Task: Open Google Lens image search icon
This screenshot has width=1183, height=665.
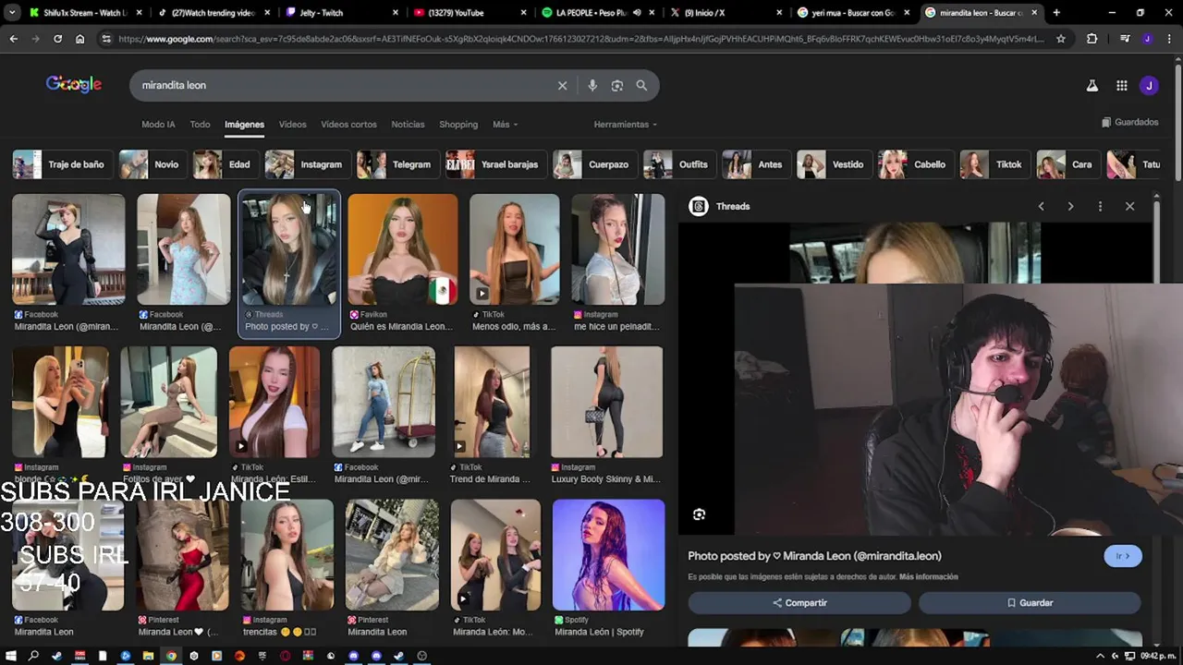Action: pyautogui.click(x=616, y=85)
